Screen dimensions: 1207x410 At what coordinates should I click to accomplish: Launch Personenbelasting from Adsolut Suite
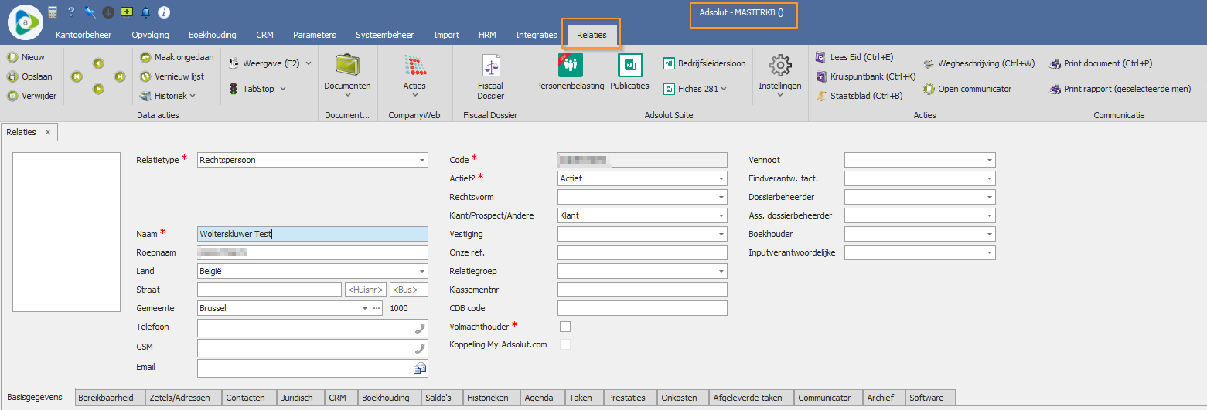click(x=570, y=66)
